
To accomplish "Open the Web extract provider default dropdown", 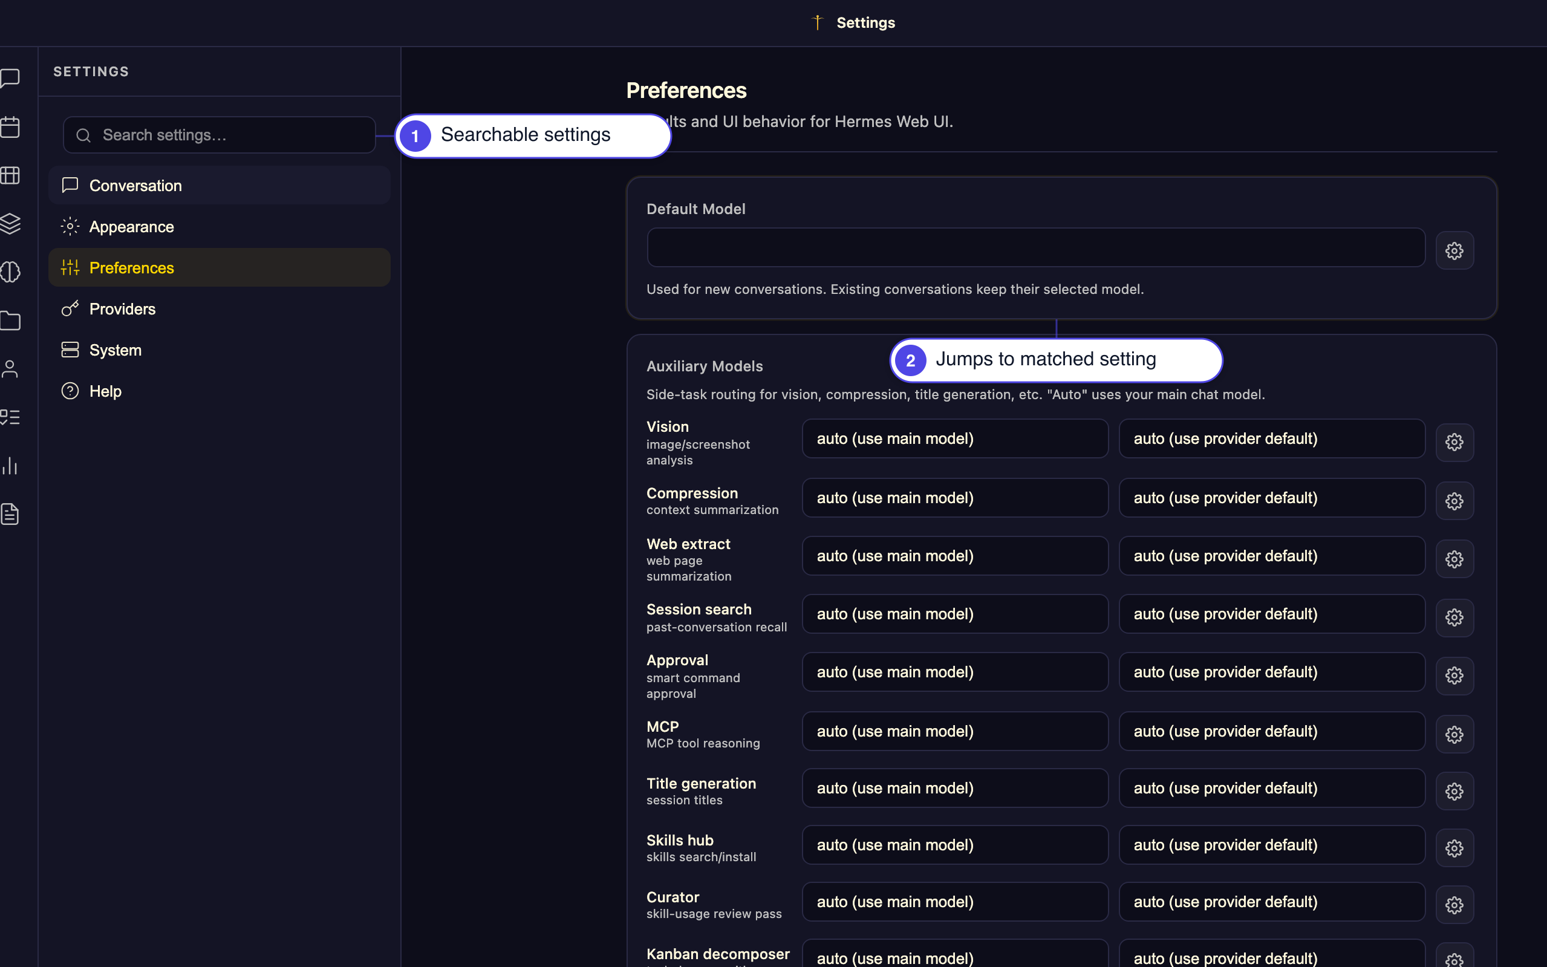I will tap(1271, 556).
